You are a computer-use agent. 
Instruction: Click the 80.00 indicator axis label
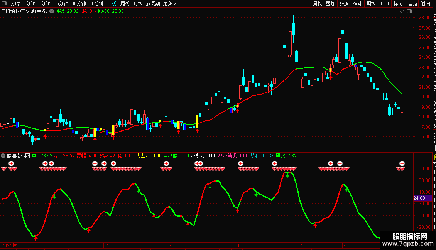pos(424,168)
